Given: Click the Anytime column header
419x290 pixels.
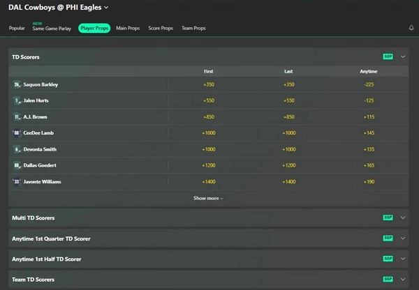Looking at the screenshot, I should [369, 72].
